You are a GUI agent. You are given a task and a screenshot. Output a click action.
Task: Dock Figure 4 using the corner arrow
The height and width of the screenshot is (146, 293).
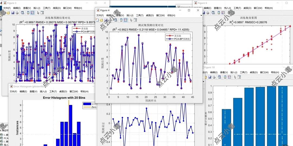click(201, 15)
